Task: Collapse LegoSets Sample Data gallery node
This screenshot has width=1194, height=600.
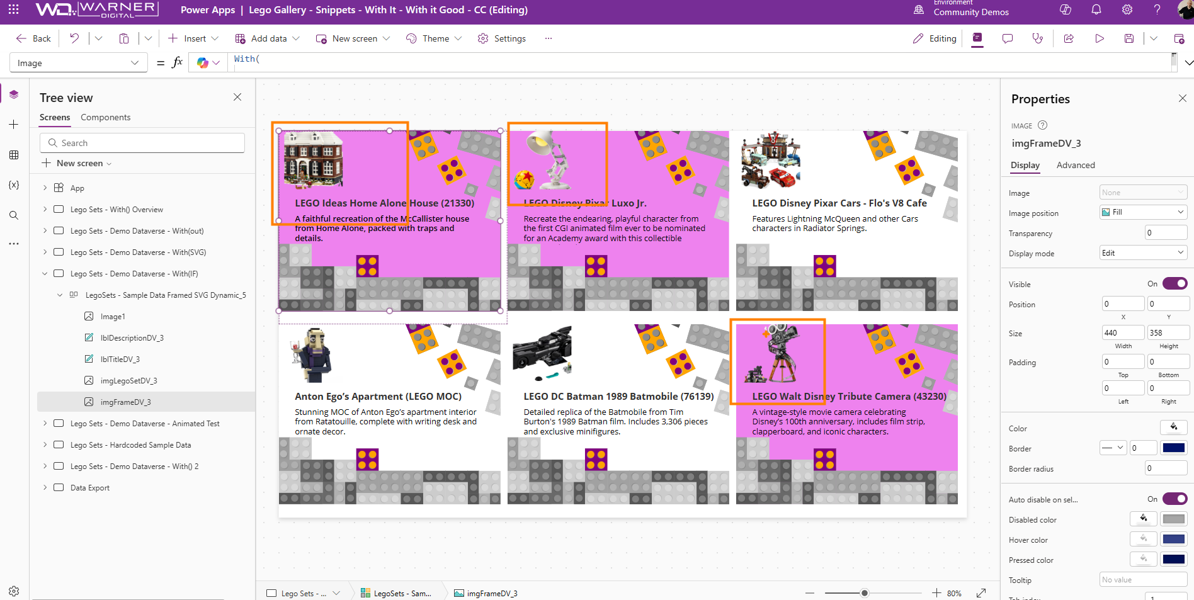Action: tap(60, 295)
